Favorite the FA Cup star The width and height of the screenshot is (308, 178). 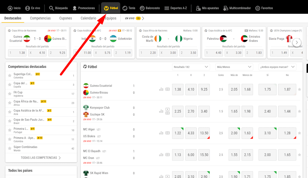pos(10,94)
